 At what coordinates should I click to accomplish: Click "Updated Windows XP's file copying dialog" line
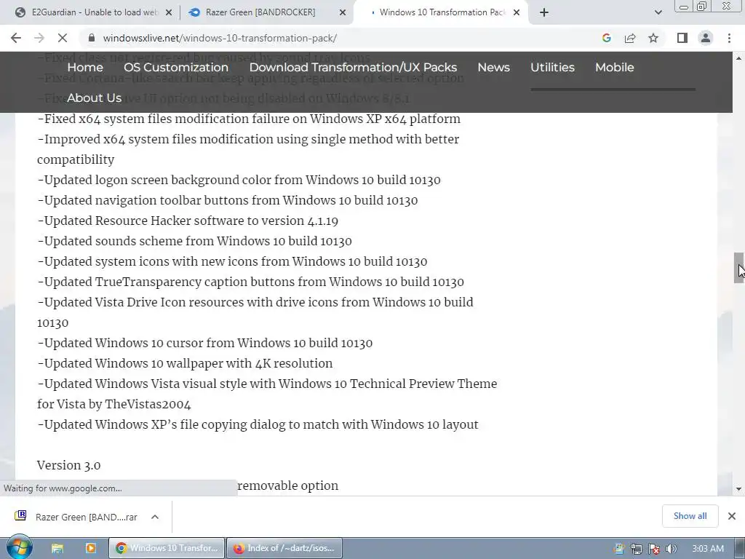coord(258,425)
